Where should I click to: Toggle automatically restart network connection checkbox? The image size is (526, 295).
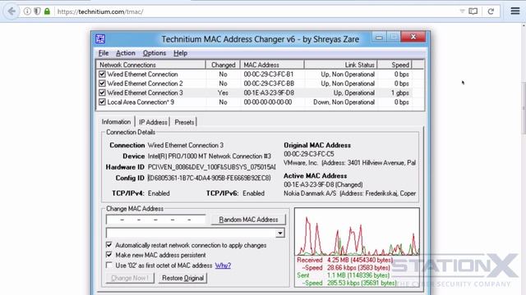109,245
